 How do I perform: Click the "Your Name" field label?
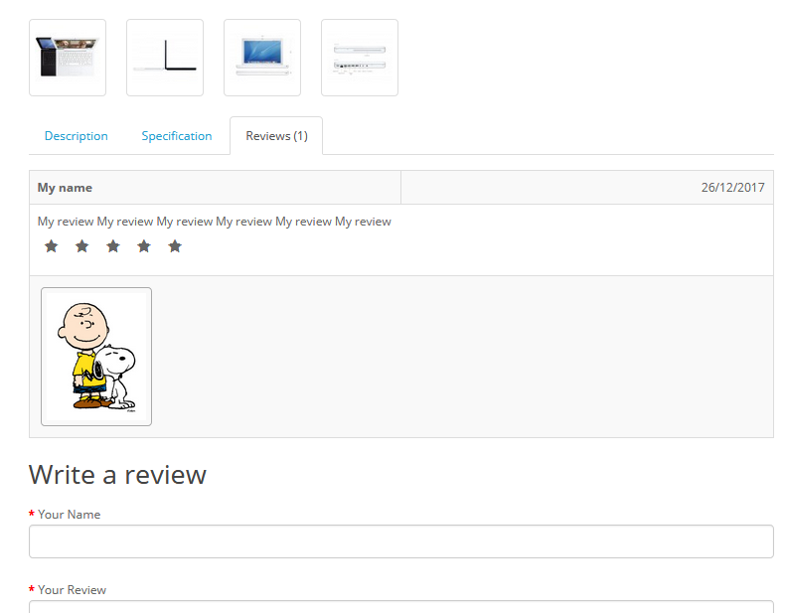[x=70, y=515]
